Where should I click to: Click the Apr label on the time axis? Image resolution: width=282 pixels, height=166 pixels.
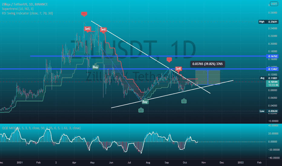pos(74,163)
